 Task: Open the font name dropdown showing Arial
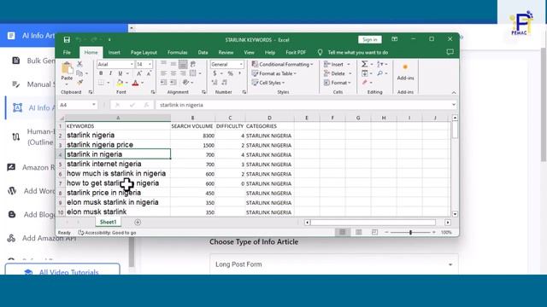(132, 65)
